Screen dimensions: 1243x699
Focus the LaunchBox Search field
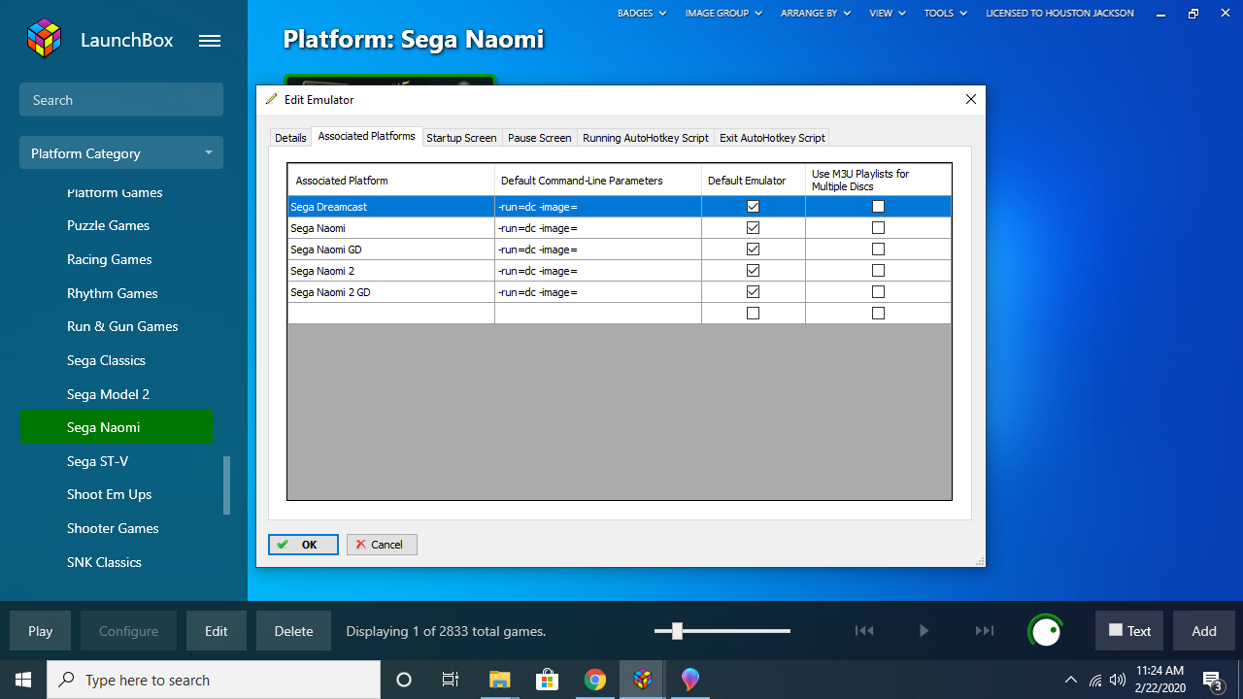click(121, 100)
